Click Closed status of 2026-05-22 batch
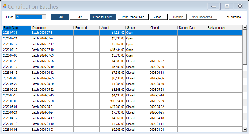This screenshot has height=134, width=249. [137, 90]
